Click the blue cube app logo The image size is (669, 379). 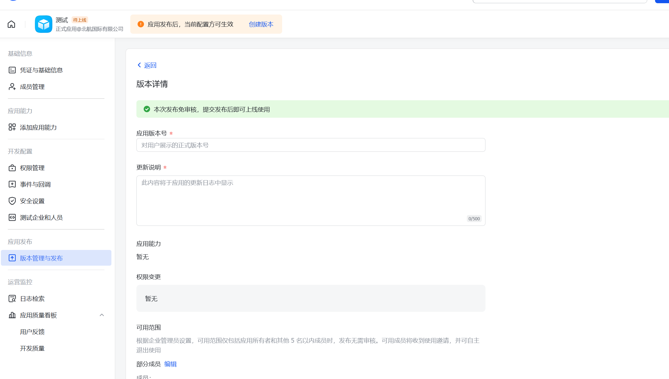click(43, 24)
